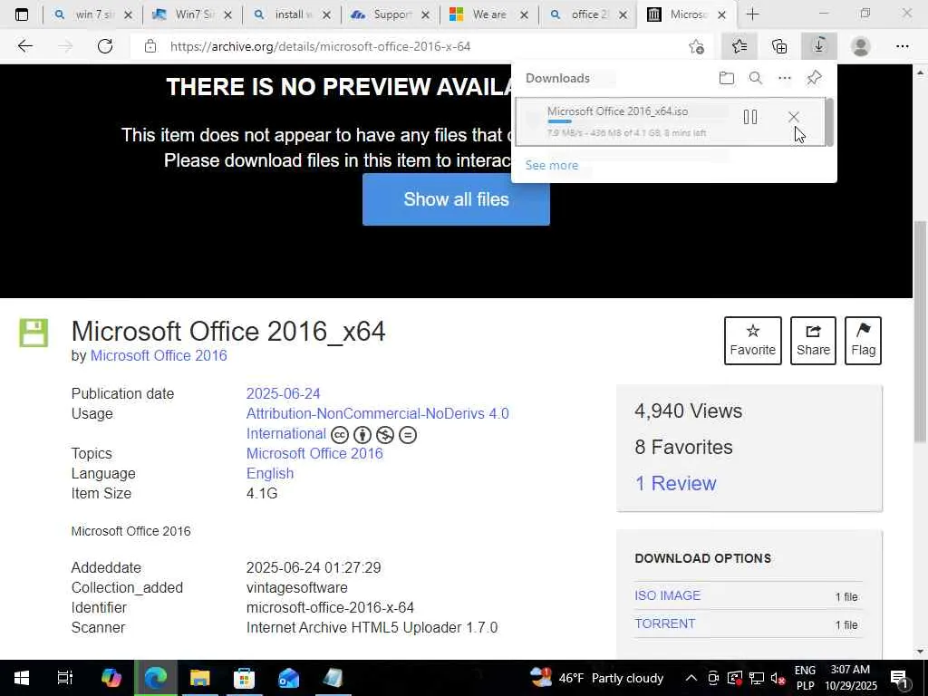Add this page to favorites star icon
Viewport: 928px width, 696px height.
[697, 46]
